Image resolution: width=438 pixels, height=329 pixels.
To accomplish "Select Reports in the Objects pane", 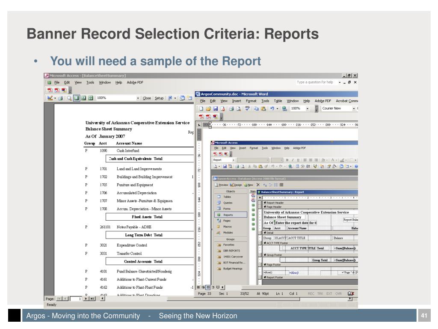I will 231,215.
